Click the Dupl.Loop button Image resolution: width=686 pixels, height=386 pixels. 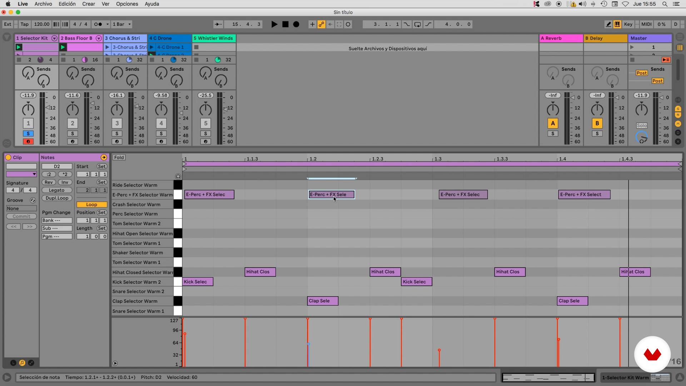tap(57, 198)
